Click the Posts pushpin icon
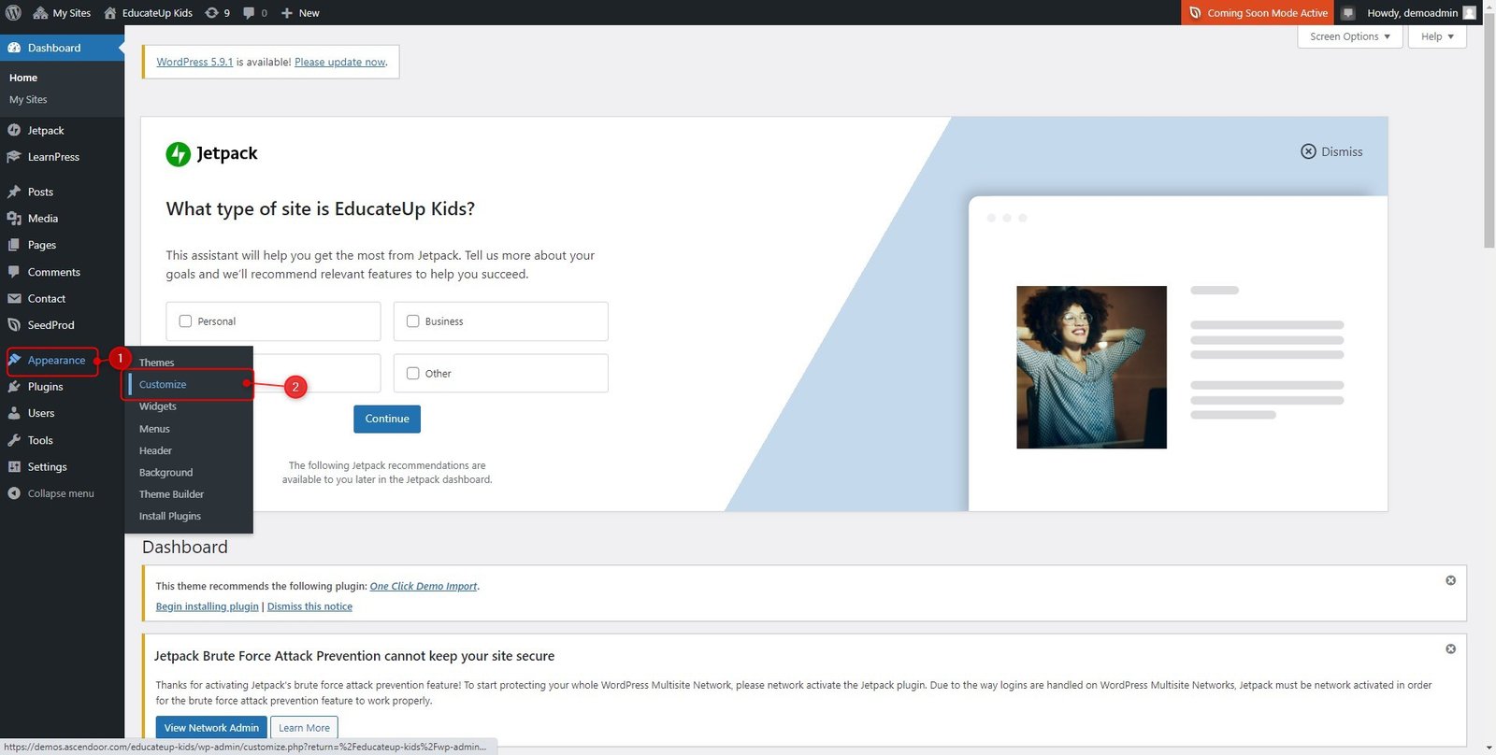This screenshot has height=755, width=1496. click(x=14, y=192)
